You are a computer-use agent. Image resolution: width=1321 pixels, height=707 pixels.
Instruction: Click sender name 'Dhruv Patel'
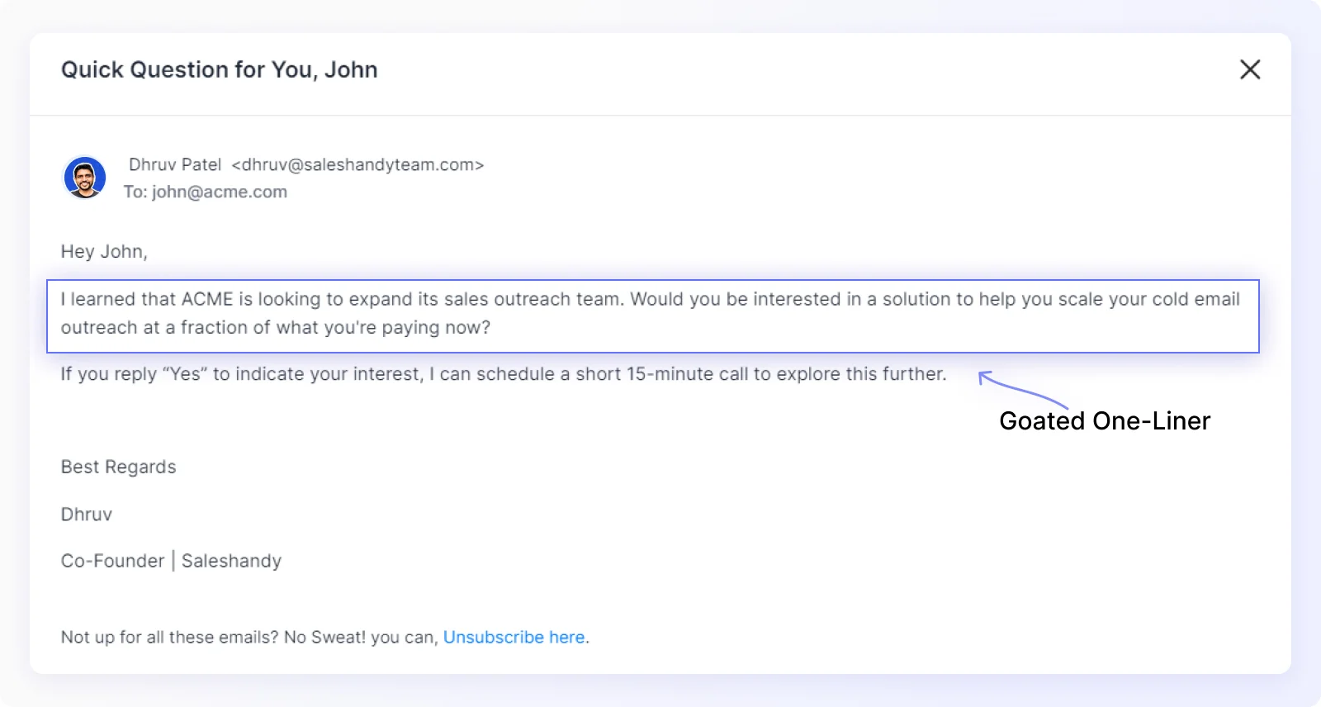175,164
